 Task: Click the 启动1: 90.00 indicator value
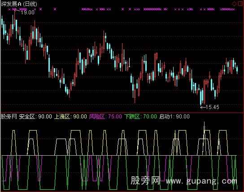(x=174, y=116)
